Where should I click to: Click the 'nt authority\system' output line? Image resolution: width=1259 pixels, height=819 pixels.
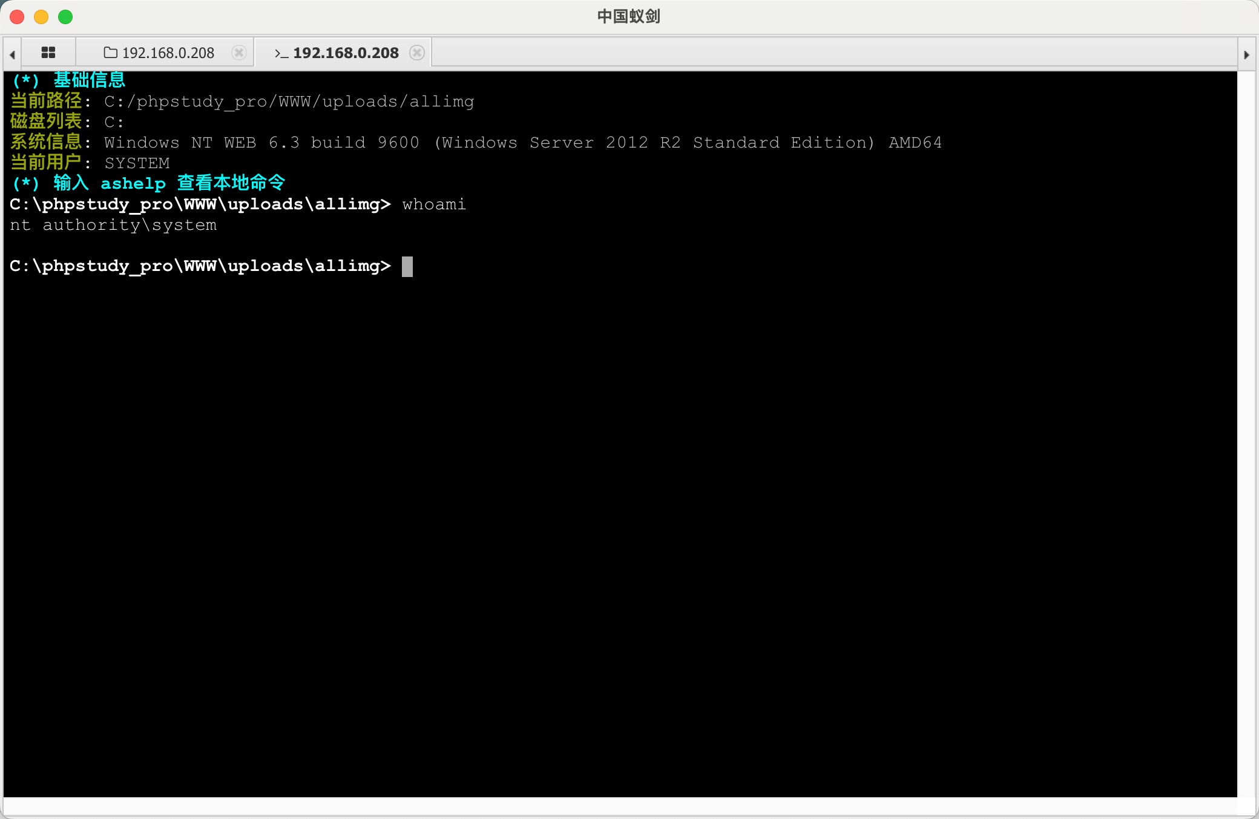[x=113, y=225]
